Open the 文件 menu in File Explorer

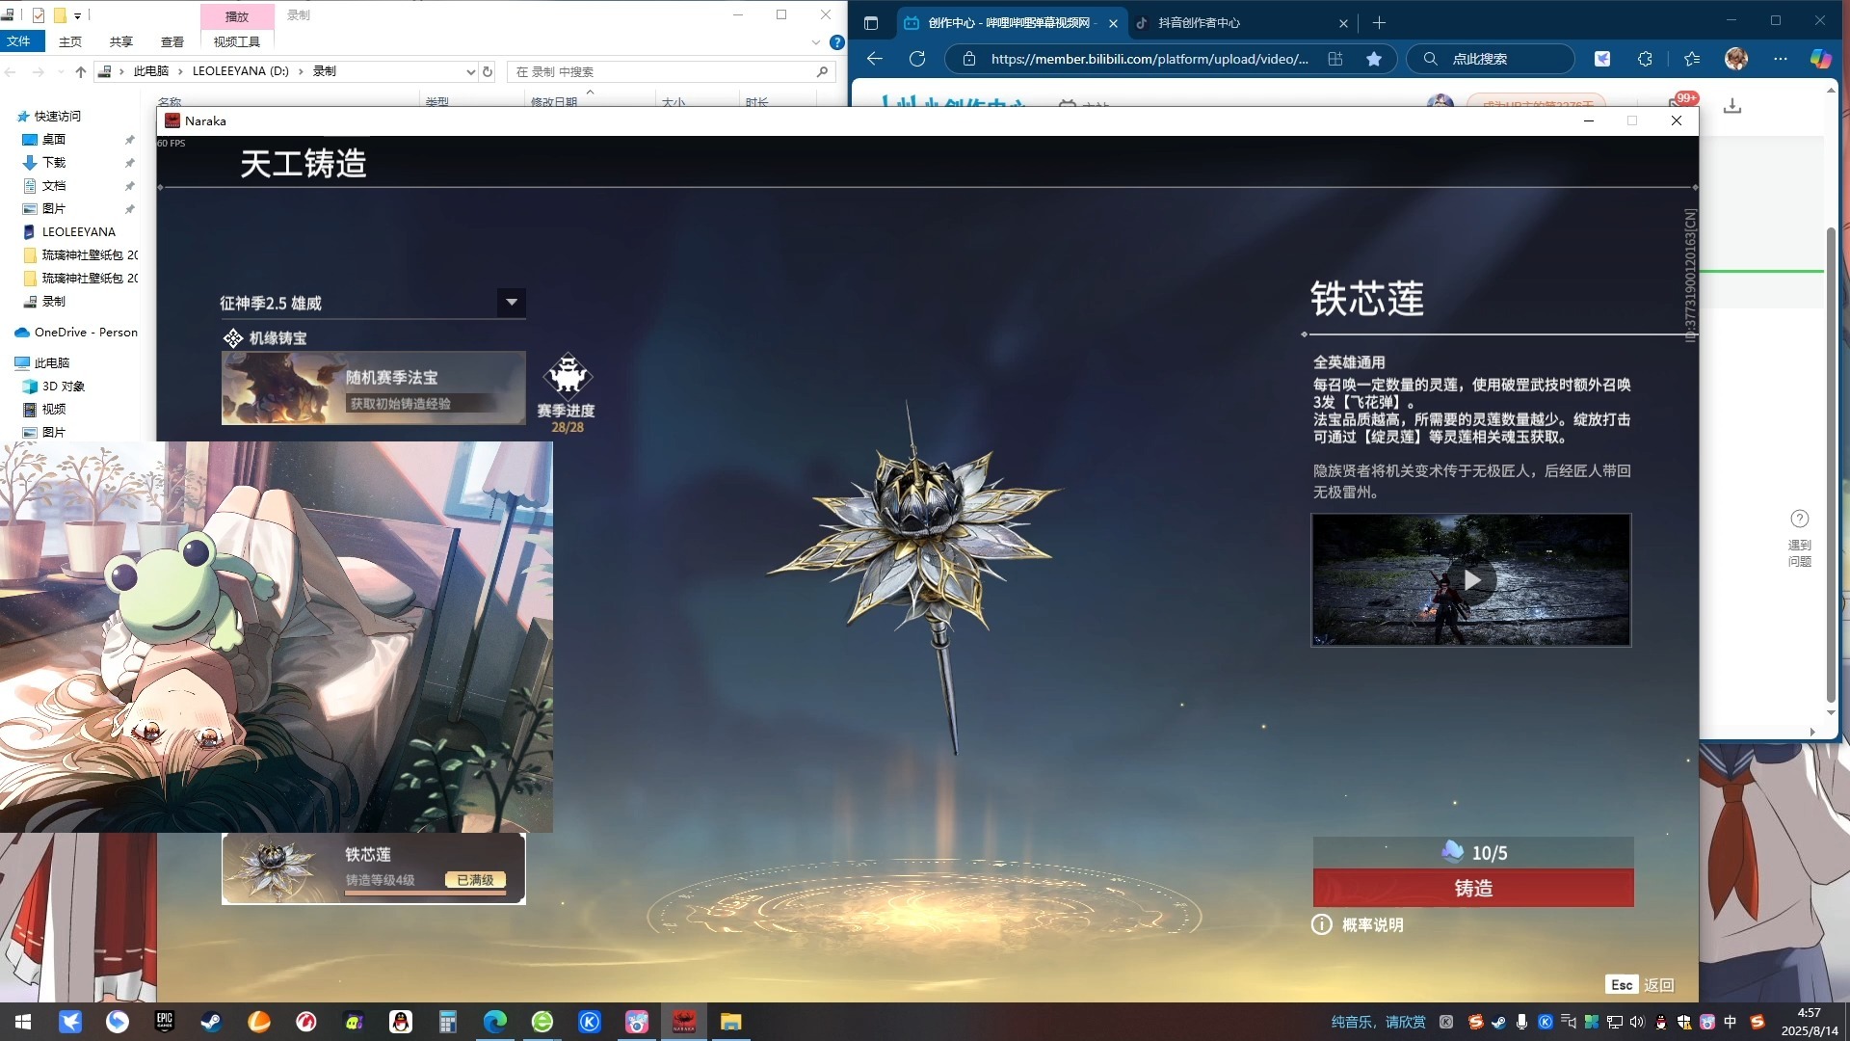coord(18,41)
